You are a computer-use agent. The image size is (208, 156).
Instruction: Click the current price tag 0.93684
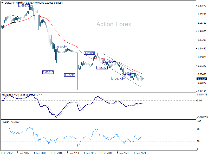tap(202, 79)
